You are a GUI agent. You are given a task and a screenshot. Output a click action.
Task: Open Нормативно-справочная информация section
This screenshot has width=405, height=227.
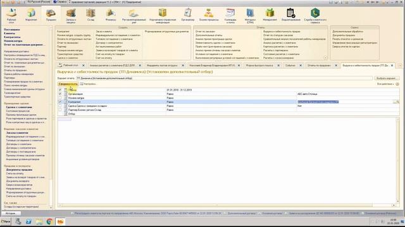[x=163, y=15]
